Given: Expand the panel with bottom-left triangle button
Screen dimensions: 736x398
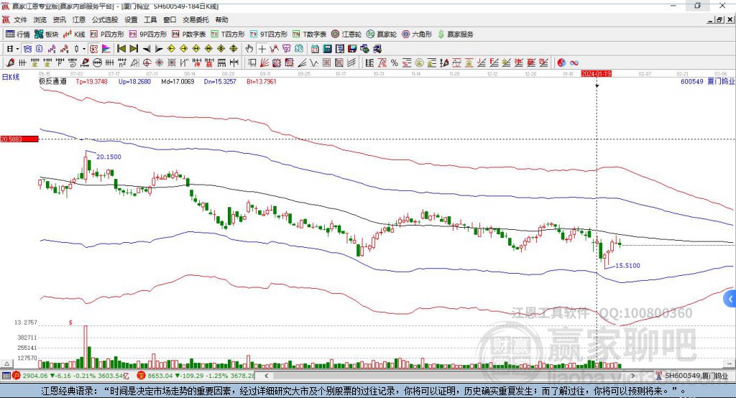Looking at the screenshot, I should click(6, 364).
